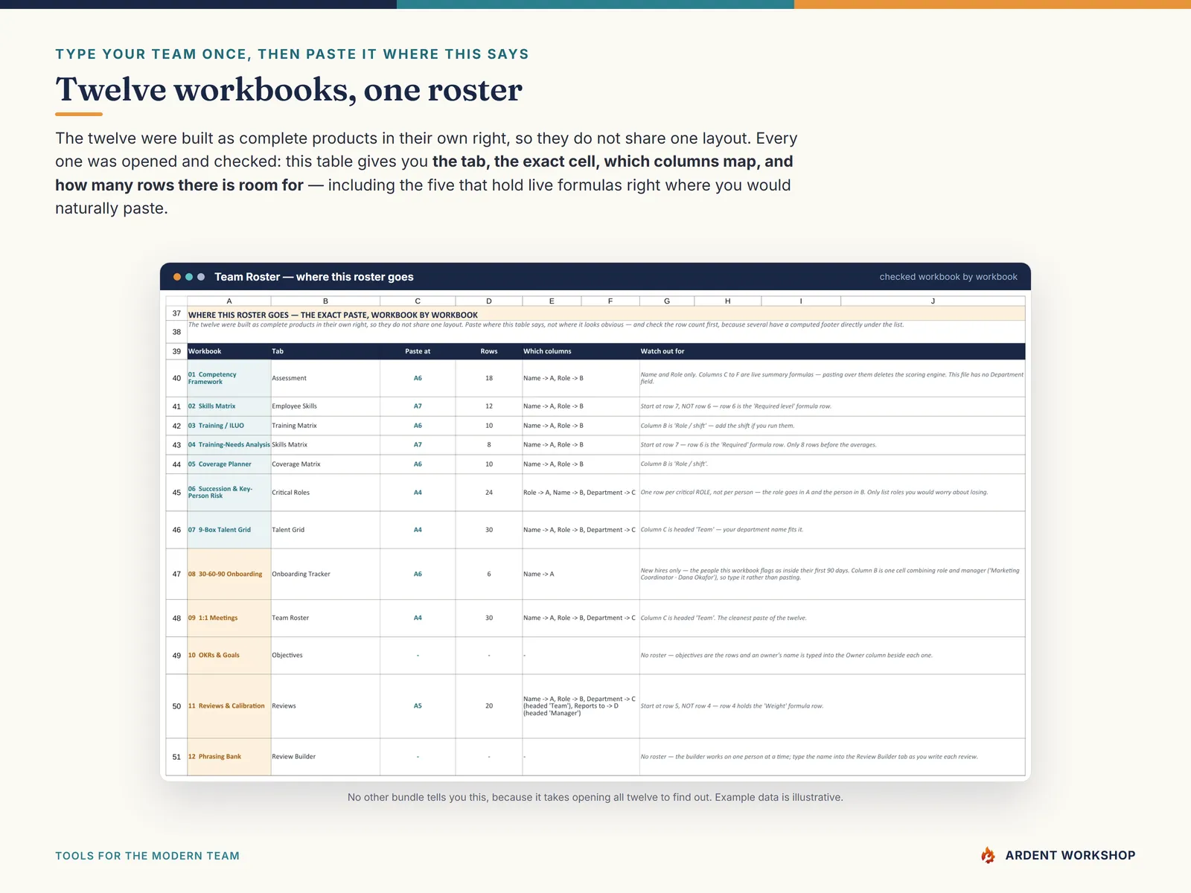Select column A header
The height and width of the screenshot is (893, 1191).
pyautogui.click(x=229, y=301)
